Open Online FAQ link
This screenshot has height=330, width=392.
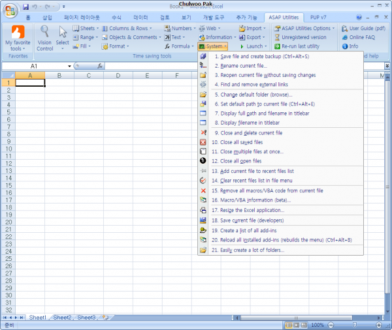[359, 37]
